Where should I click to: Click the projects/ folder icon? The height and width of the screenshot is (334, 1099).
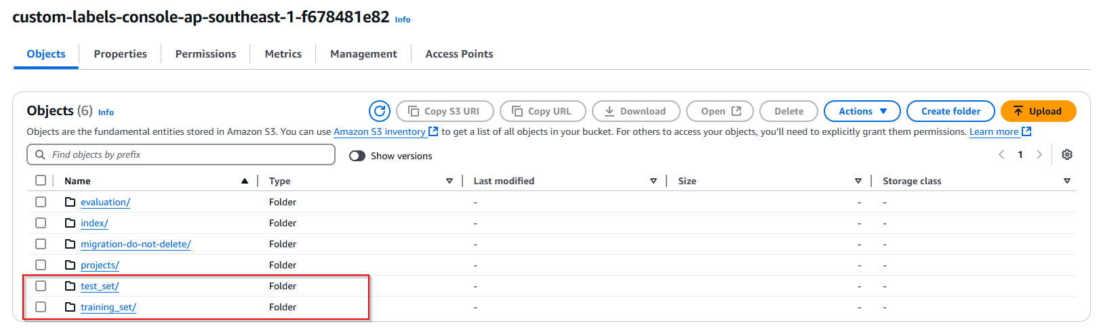click(70, 265)
